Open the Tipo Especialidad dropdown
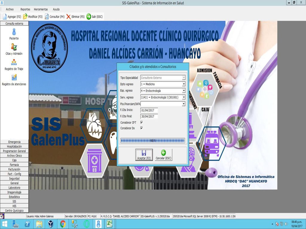306x229 pixels. click(183, 78)
